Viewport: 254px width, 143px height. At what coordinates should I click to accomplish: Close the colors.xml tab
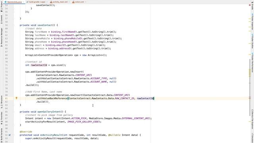pos(85,2)
